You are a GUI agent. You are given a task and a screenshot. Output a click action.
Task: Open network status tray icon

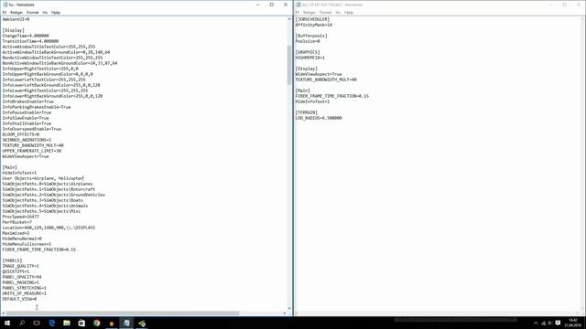(543, 323)
